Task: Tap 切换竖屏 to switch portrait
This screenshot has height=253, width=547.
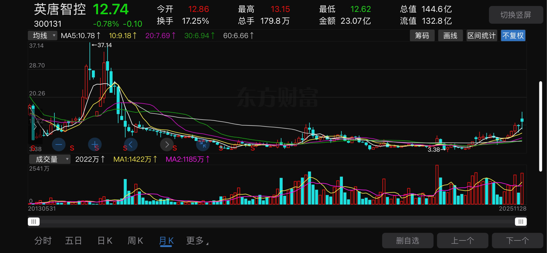Action: point(516,15)
